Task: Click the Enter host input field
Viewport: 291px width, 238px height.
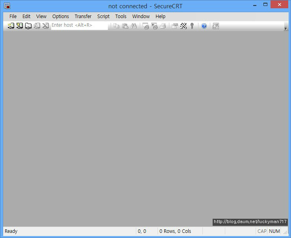Action: coord(80,26)
